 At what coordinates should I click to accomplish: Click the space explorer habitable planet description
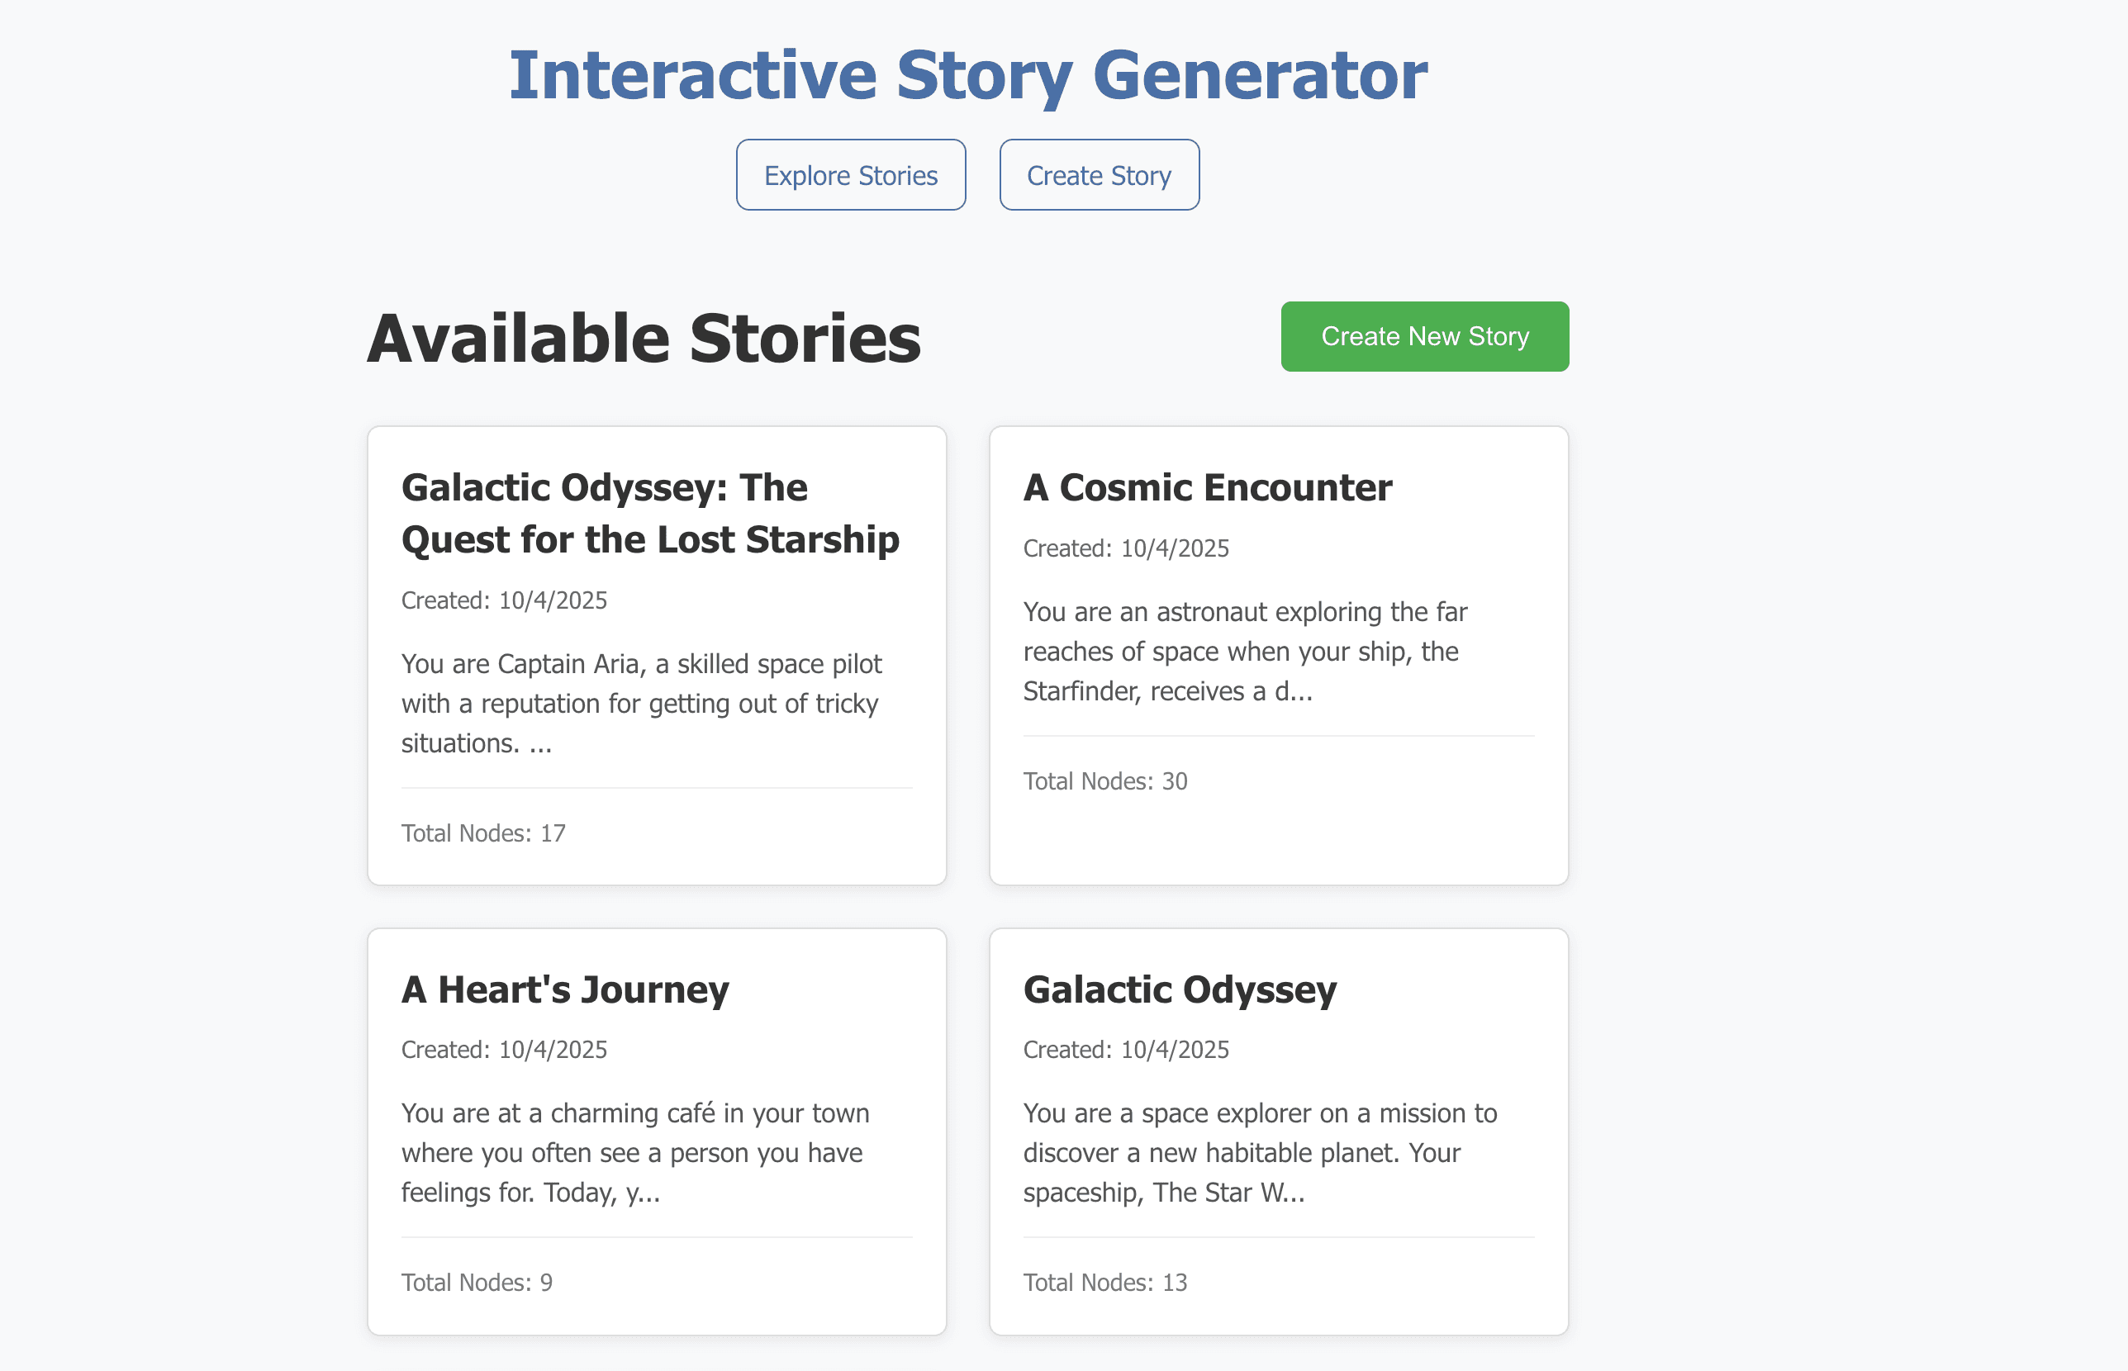coord(1259,1153)
